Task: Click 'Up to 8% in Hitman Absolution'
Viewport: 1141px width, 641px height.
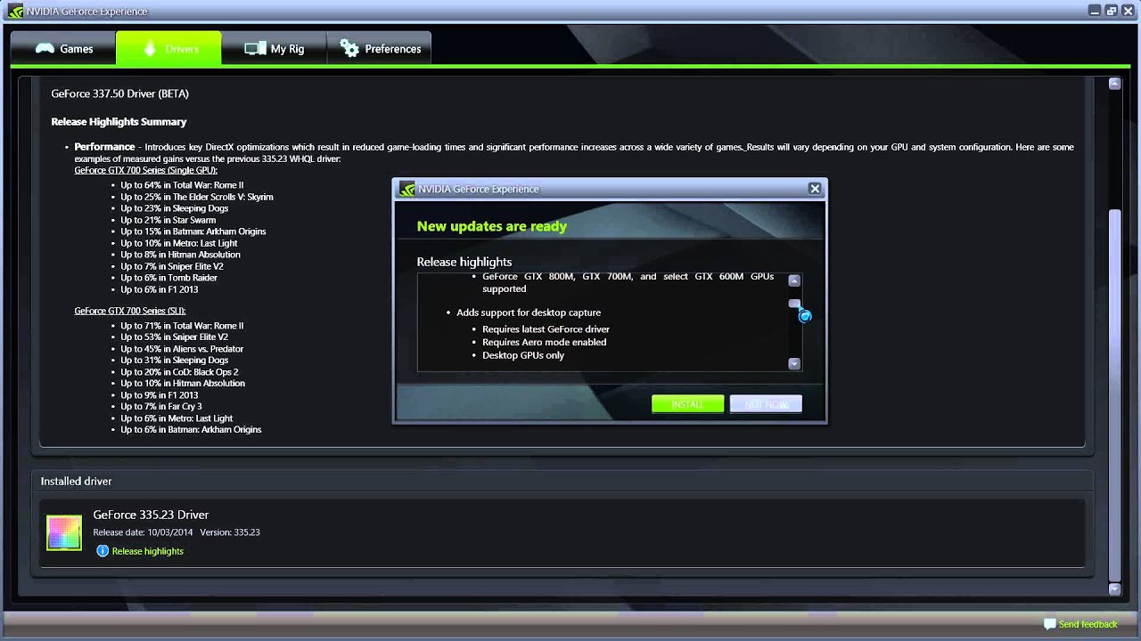Action: 180,255
